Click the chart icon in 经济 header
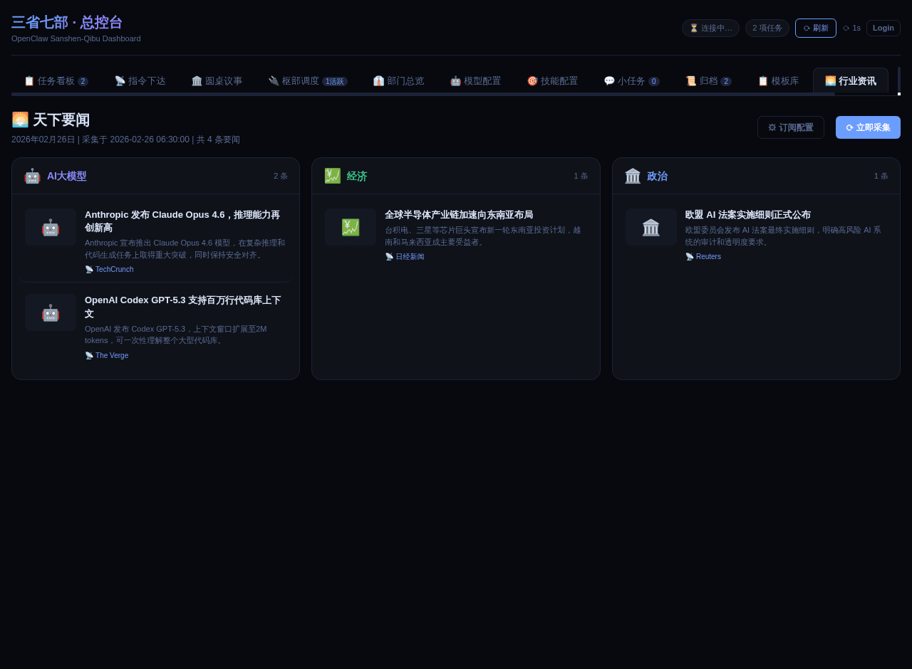912x669 pixels. pyautogui.click(x=333, y=176)
